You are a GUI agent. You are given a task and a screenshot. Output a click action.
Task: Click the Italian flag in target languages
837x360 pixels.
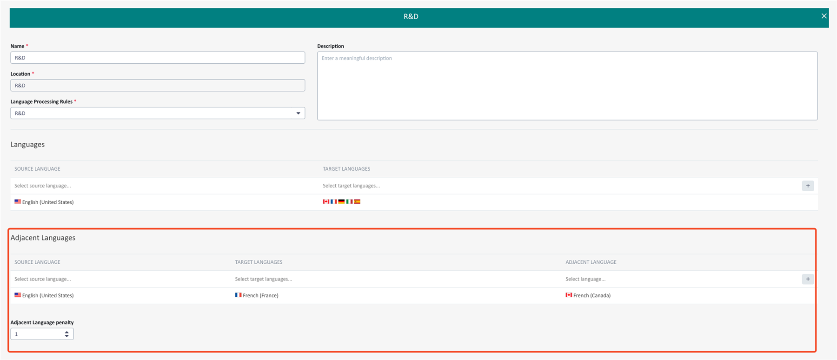[x=349, y=202]
